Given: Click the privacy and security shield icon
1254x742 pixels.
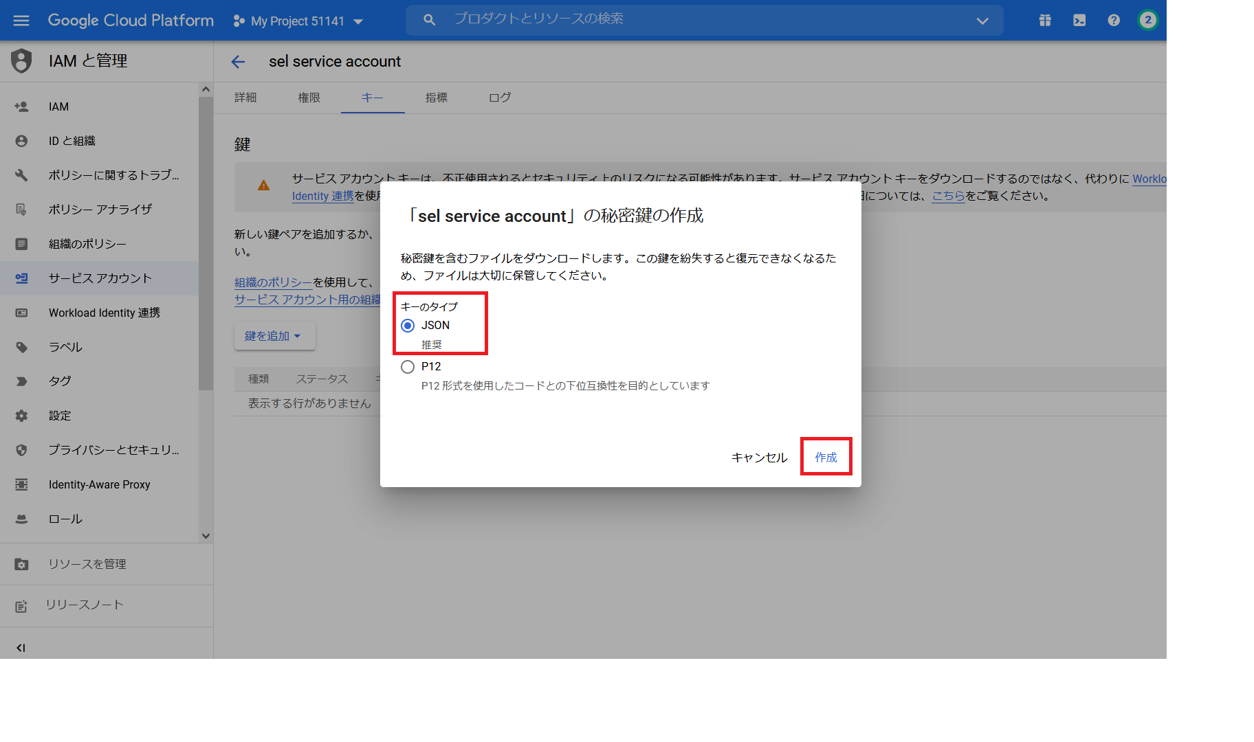Looking at the screenshot, I should tap(21, 450).
